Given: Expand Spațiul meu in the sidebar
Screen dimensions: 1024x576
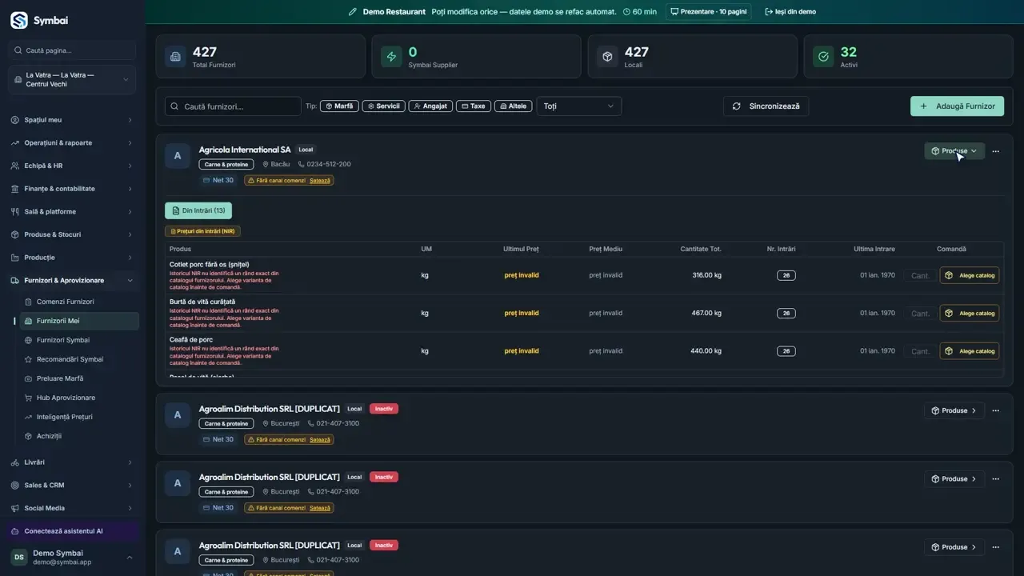Looking at the screenshot, I should [72, 120].
